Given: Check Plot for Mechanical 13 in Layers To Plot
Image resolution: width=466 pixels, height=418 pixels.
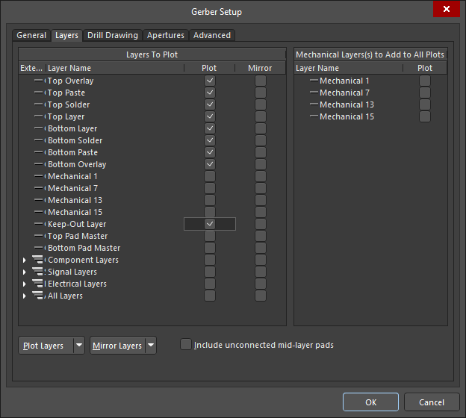Looking at the screenshot, I should [210, 200].
